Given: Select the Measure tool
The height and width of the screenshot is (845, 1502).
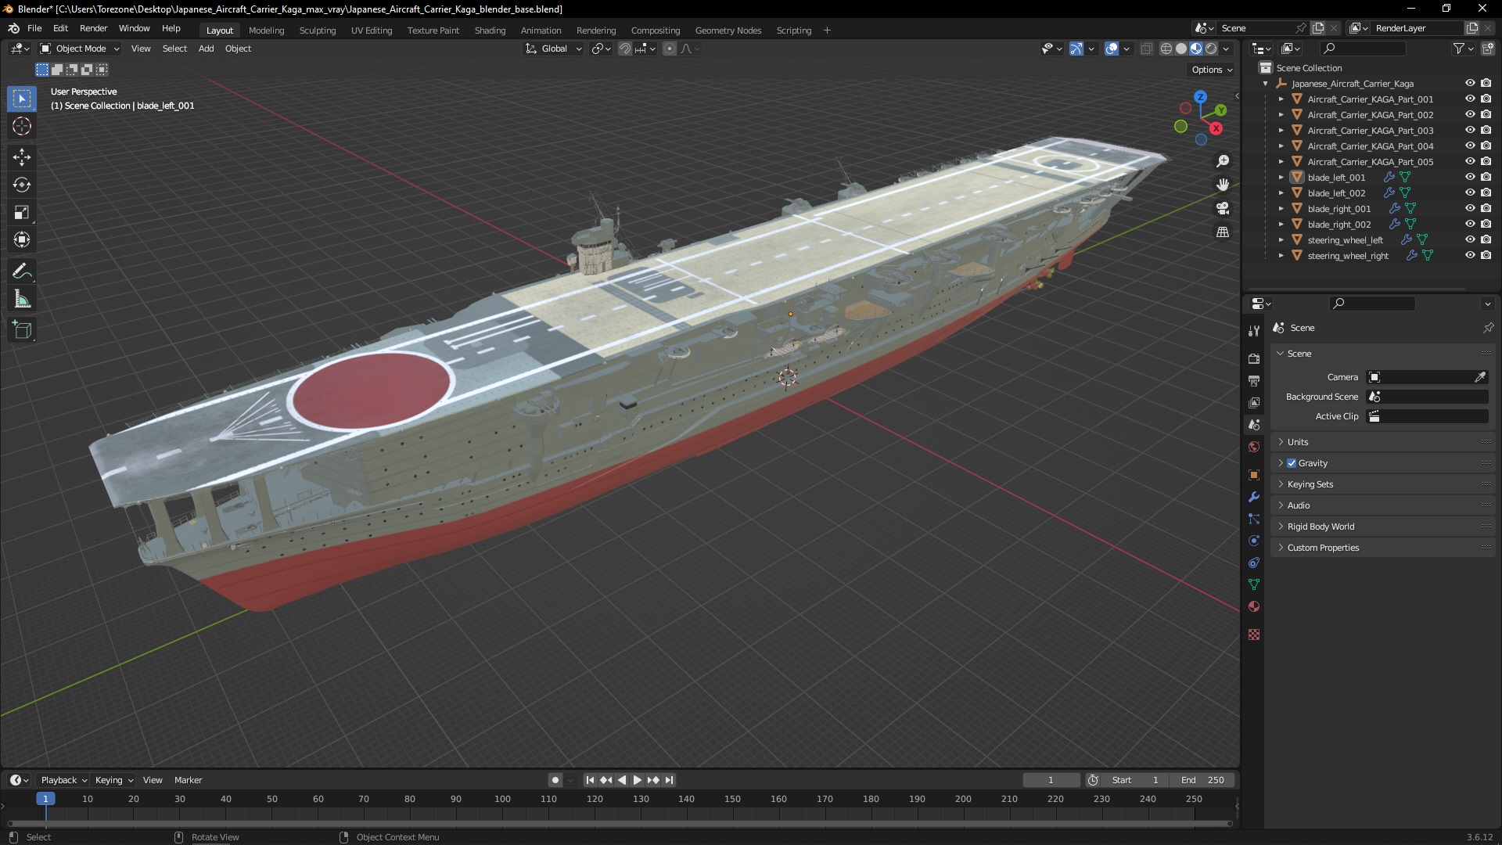Looking at the screenshot, I should click(x=22, y=299).
